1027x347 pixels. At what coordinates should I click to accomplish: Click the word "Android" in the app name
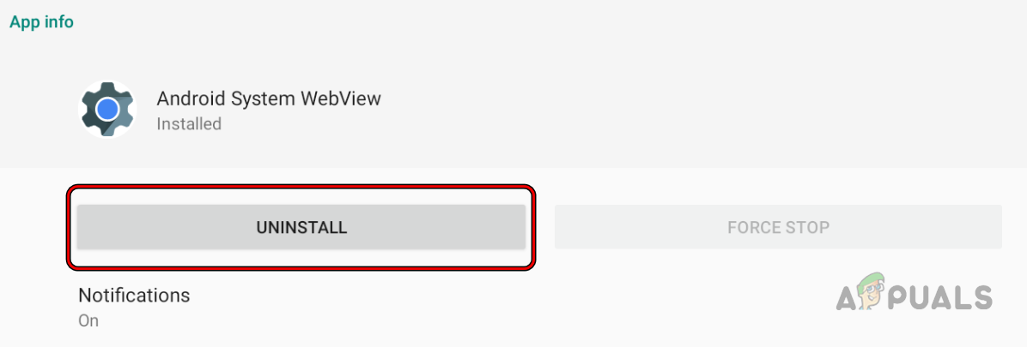(x=190, y=99)
